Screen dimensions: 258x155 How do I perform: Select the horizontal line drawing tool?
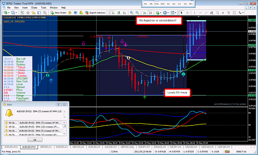[200, 13]
